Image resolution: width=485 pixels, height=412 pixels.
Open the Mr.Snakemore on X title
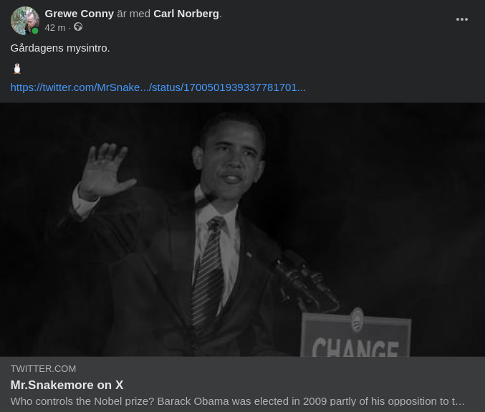coord(67,385)
